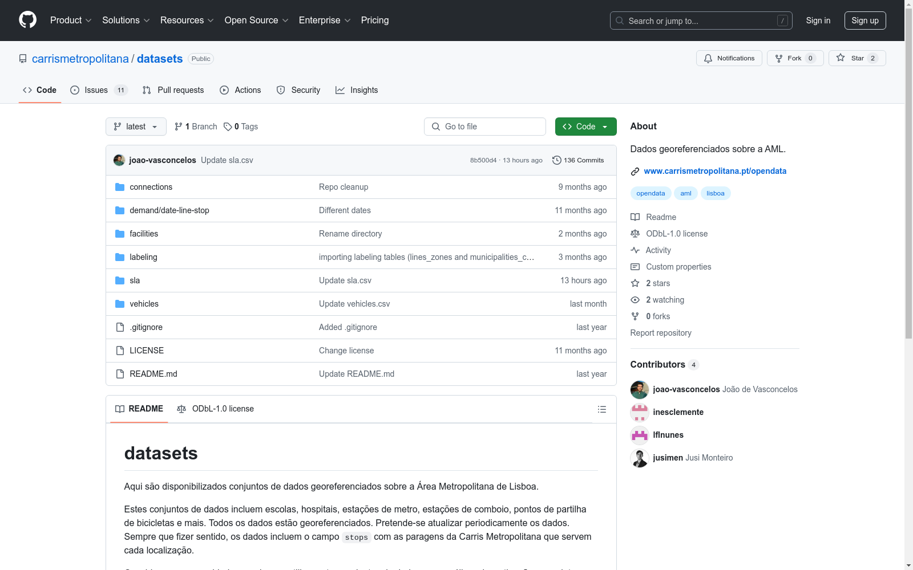Click the facilities folder icon
Viewport: 913px width, 570px height.
[120, 234]
